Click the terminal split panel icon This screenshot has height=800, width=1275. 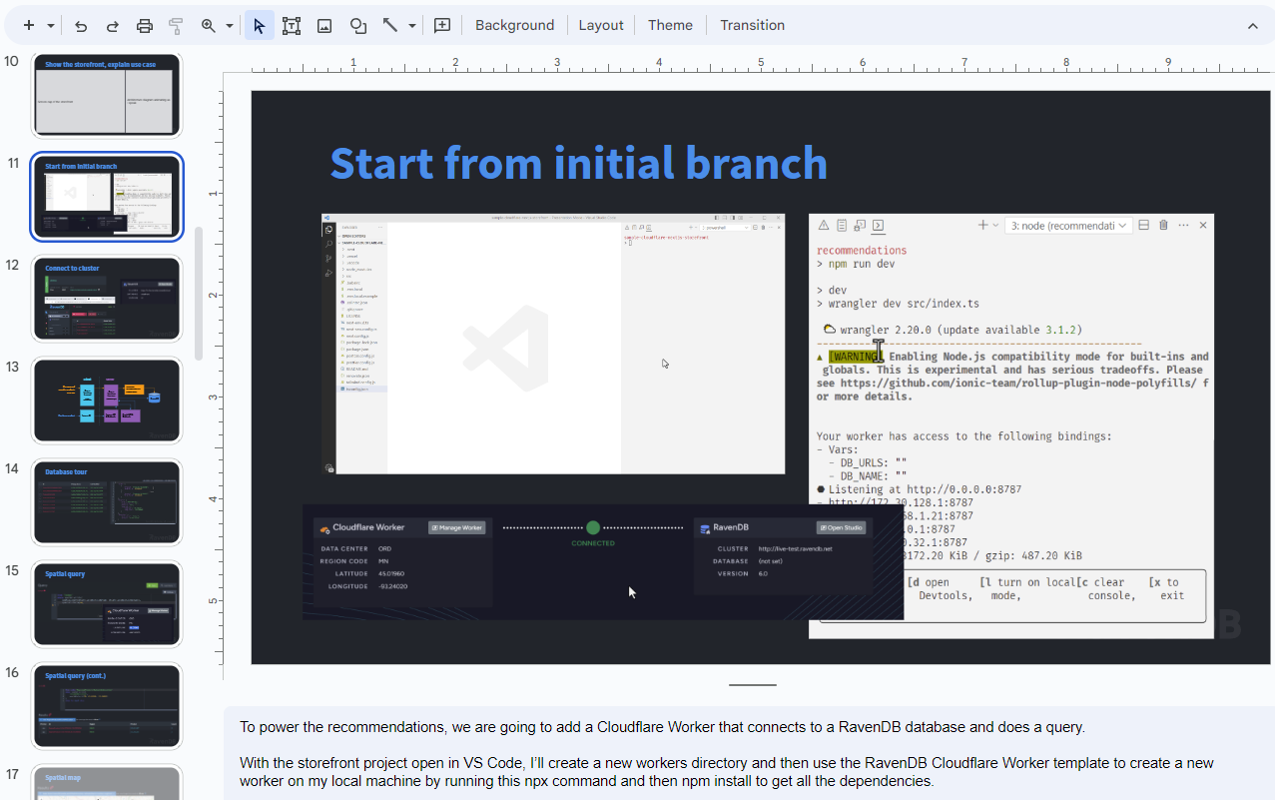1144,226
